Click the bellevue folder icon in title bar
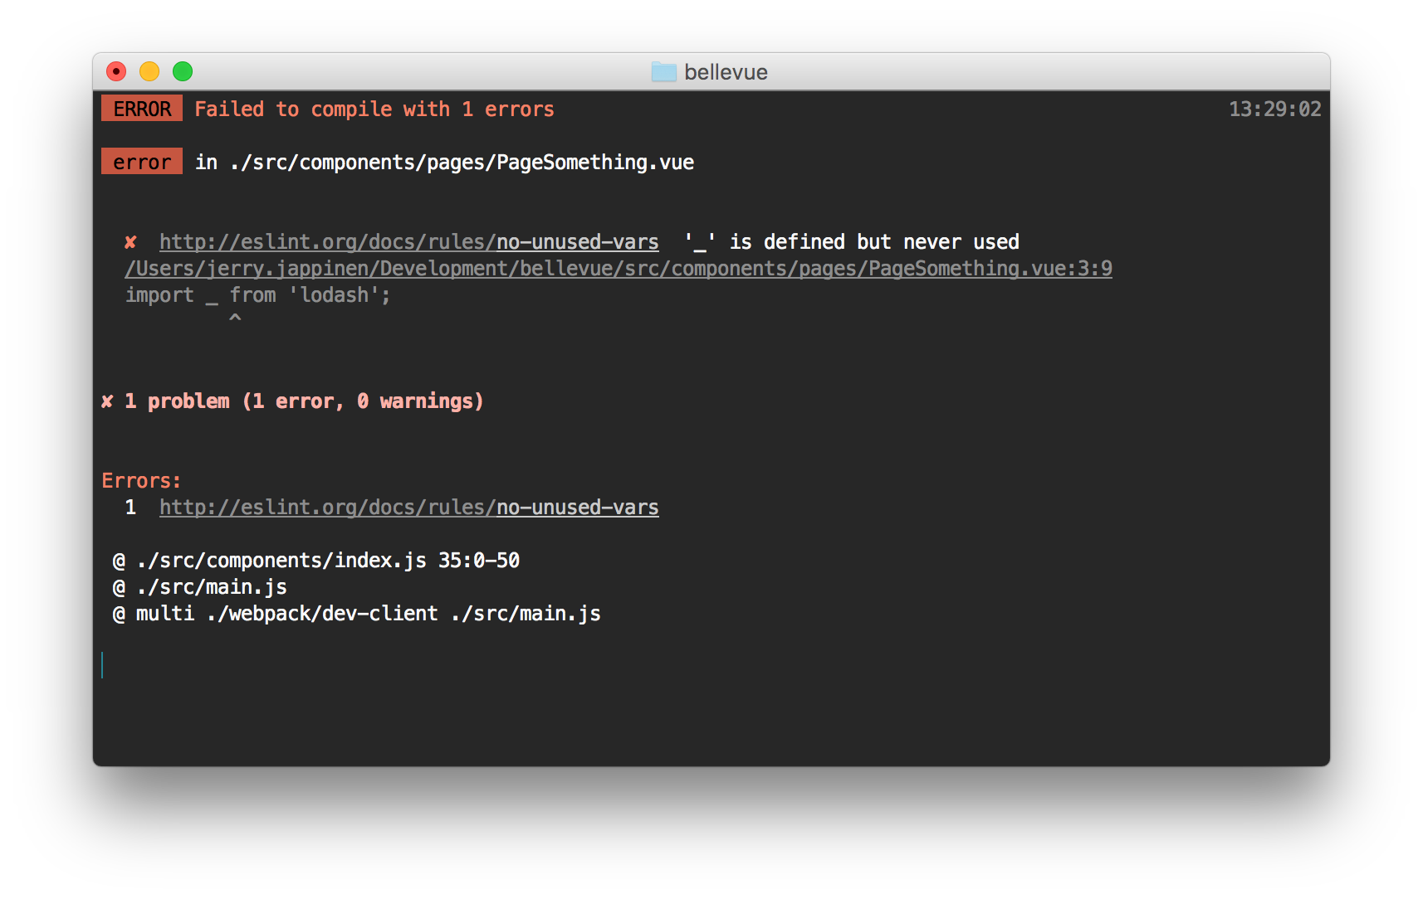 coord(663,72)
